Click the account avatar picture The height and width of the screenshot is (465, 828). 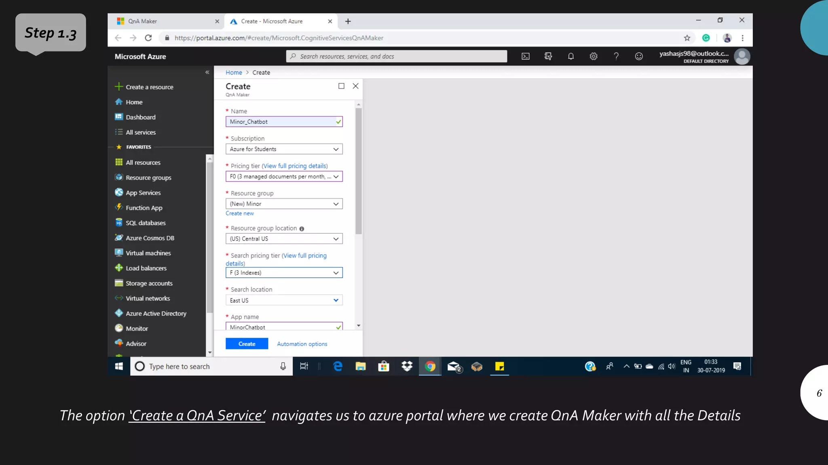point(742,57)
